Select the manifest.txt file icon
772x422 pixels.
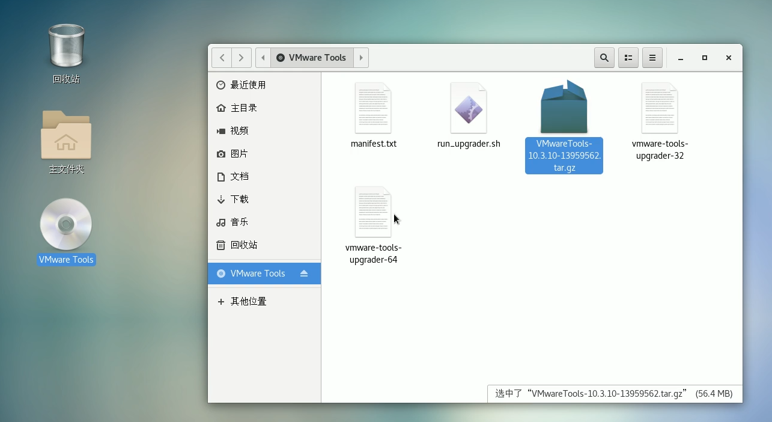(x=373, y=108)
